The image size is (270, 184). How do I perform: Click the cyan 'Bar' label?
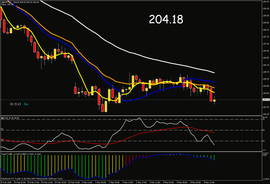(26, 104)
